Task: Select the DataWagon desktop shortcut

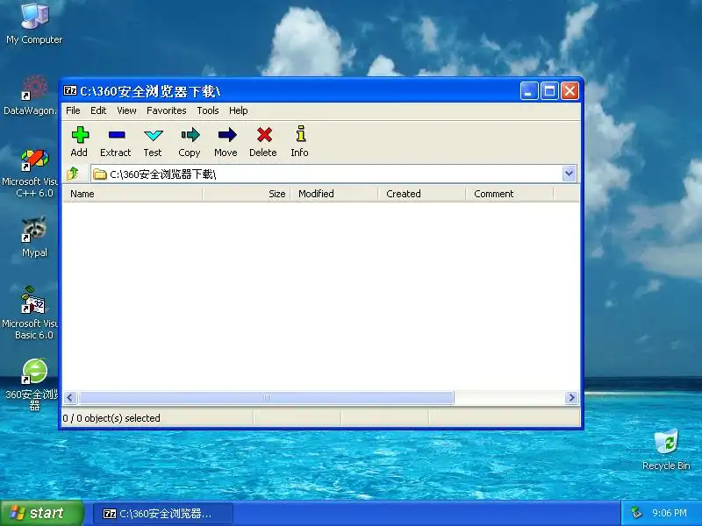Action: [31, 96]
